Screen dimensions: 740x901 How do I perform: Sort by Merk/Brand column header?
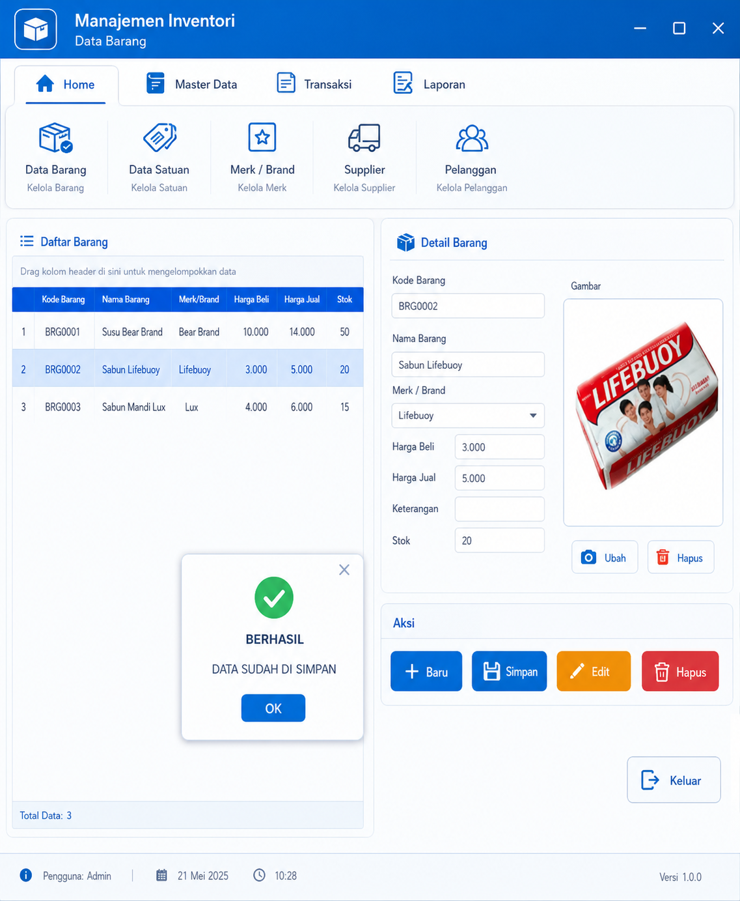point(199,300)
